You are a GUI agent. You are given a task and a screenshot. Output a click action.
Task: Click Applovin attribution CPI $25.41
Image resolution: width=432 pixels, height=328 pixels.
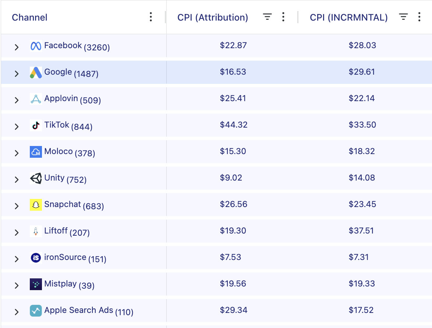[233, 98]
